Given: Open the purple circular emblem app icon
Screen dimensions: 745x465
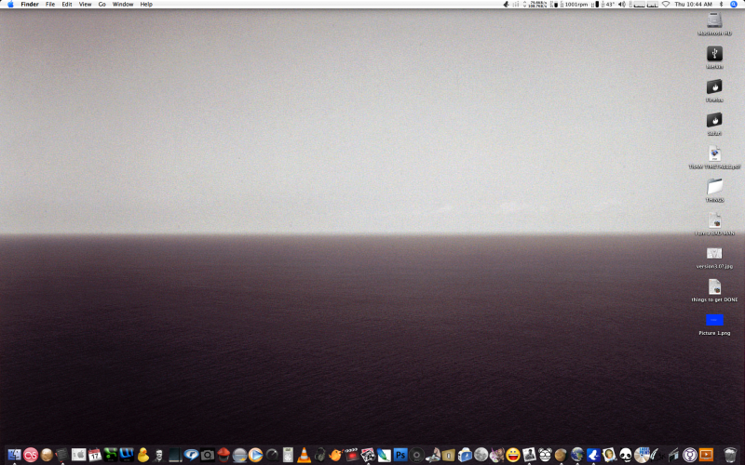Looking at the screenshot, I should pos(689,455).
